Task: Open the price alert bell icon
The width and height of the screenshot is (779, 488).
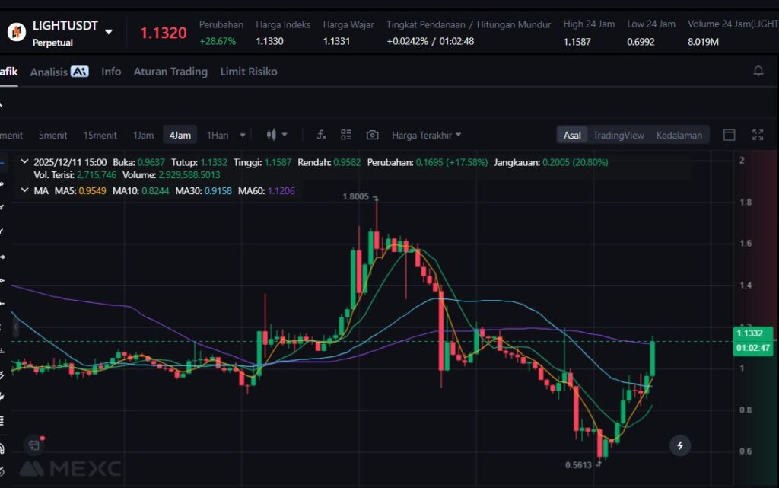Action: click(758, 71)
